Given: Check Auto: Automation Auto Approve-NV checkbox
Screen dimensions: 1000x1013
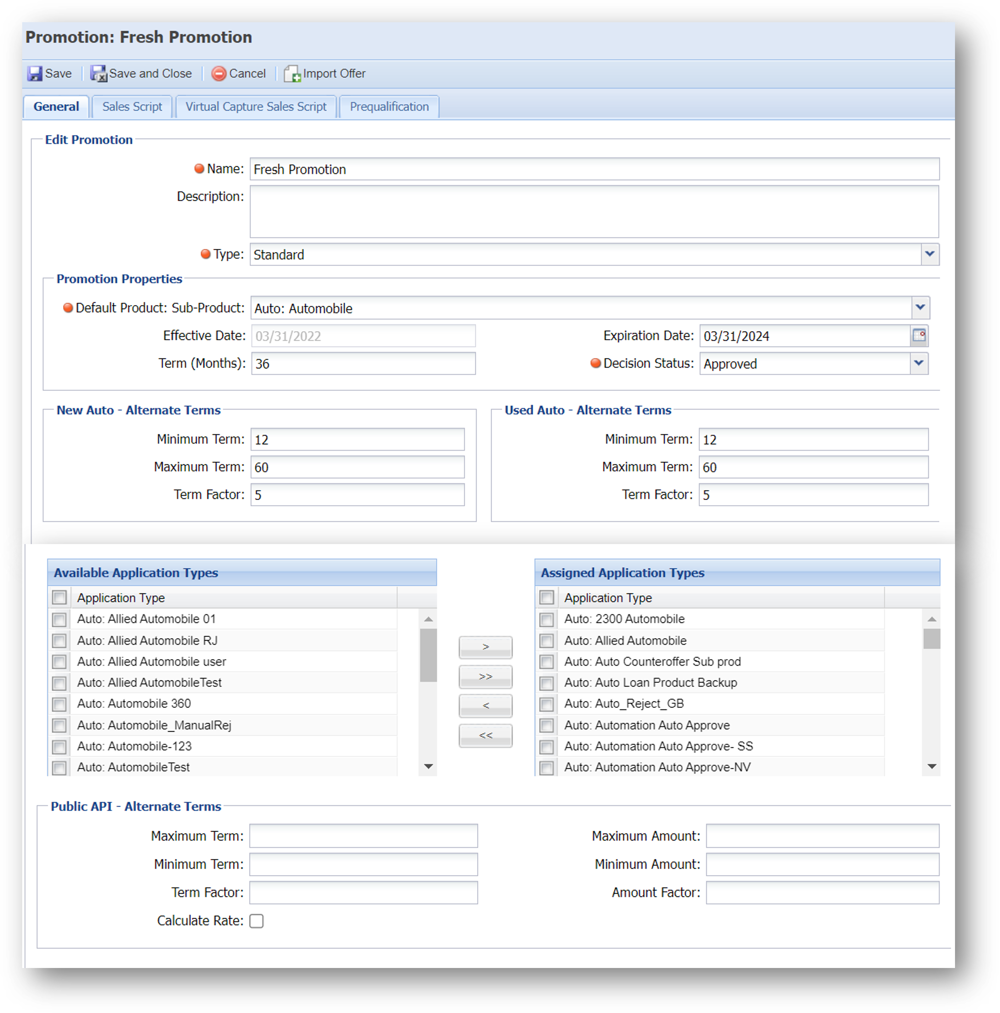Looking at the screenshot, I should click(x=547, y=768).
